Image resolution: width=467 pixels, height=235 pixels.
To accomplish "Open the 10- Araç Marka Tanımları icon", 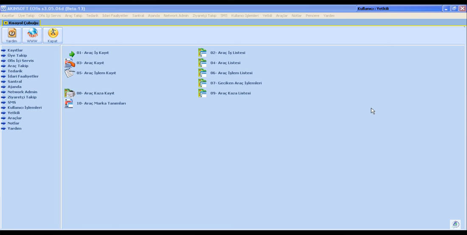I will tap(69, 103).
